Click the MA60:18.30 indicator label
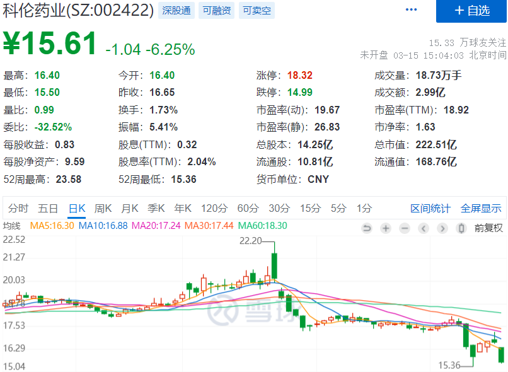Screen dimensions: 508x372 pos(262,226)
